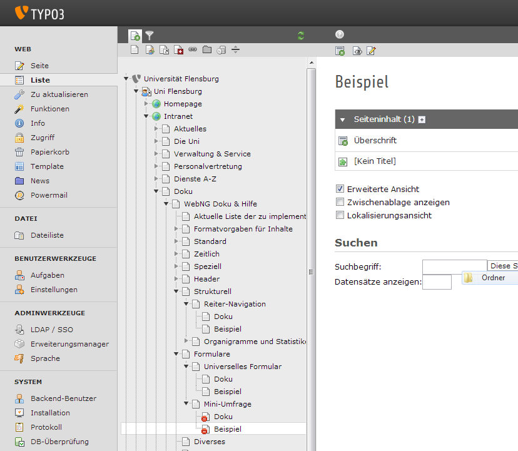The image size is (518, 451).
Task: Open the page tree filter funnel
Action: tap(150, 36)
